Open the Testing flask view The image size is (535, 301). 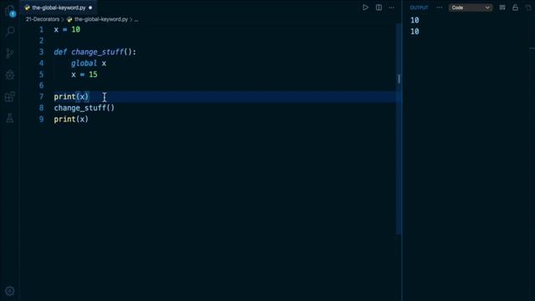[10, 119]
